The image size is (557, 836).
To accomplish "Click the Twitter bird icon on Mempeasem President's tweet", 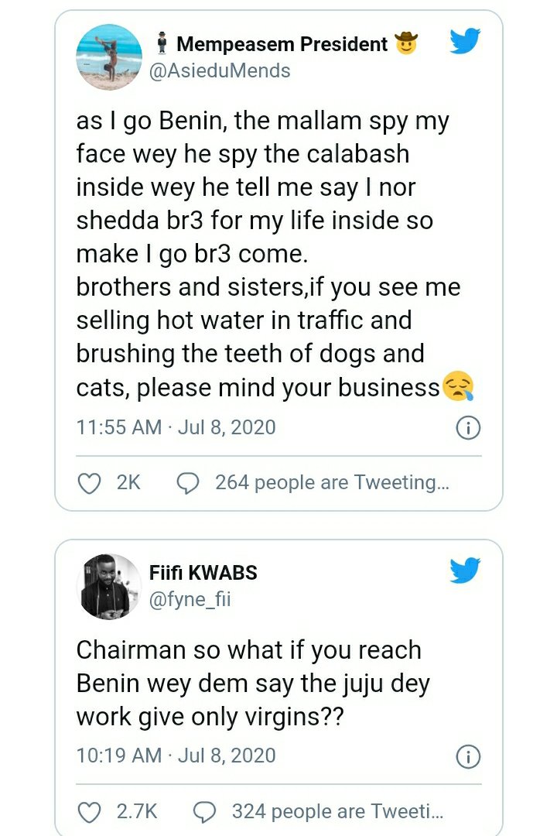I will click(x=465, y=41).
